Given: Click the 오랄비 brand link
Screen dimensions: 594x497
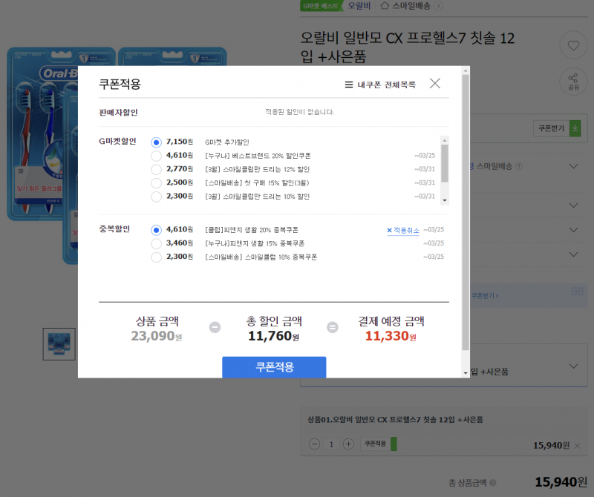Looking at the screenshot, I should click(359, 6).
